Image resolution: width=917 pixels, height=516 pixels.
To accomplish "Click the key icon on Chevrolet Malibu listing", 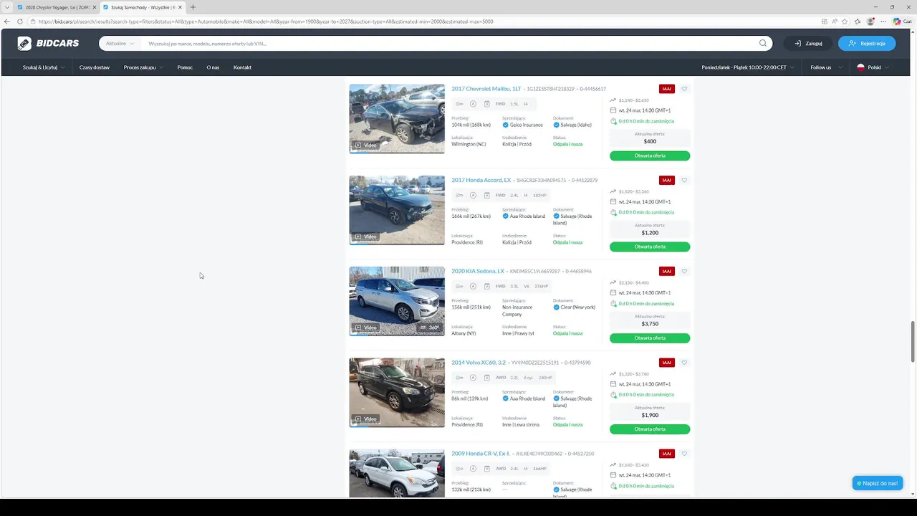I will [x=459, y=104].
